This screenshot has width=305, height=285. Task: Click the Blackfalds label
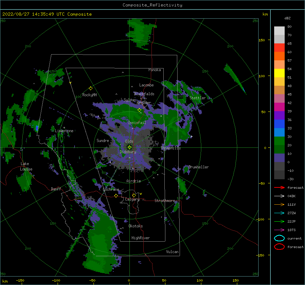click(x=144, y=94)
